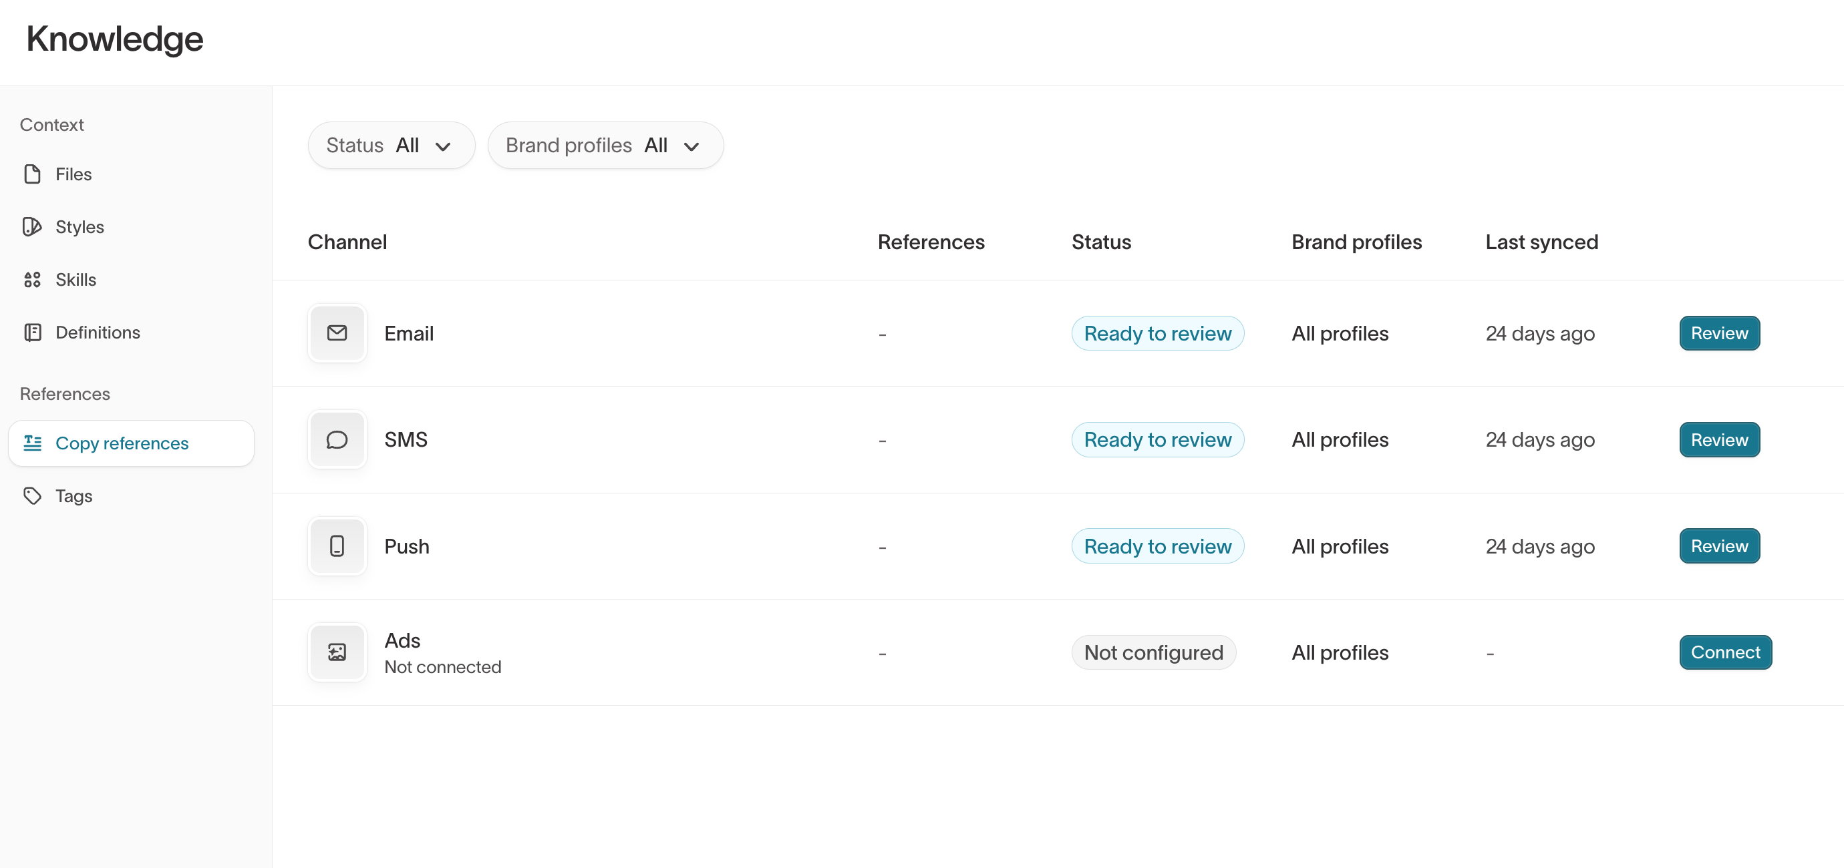The width and height of the screenshot is (1844, 868).
Task: Click Review button for Push channel
Action: [x=1720, y=546]
